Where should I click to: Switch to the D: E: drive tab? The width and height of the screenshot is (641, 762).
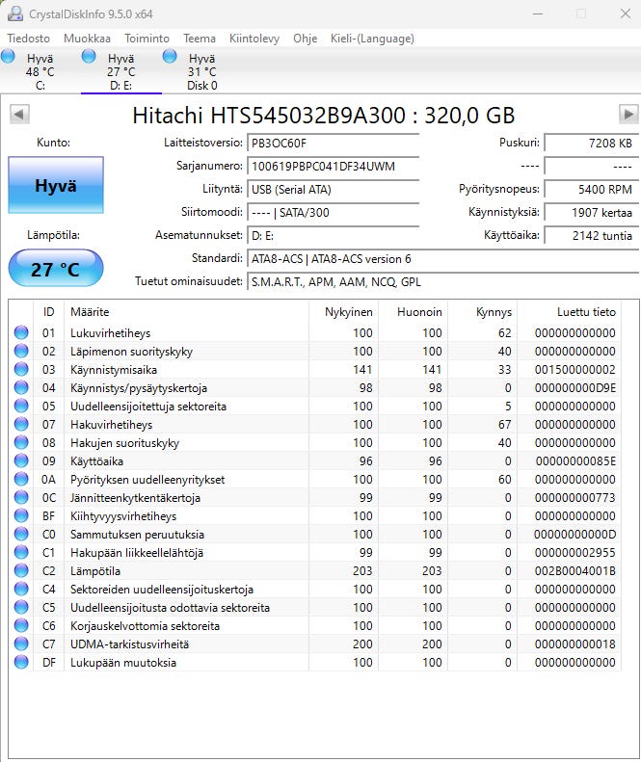[120, 71]
